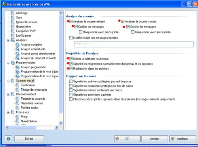Enable Signaler les extensions cachées

71,95
